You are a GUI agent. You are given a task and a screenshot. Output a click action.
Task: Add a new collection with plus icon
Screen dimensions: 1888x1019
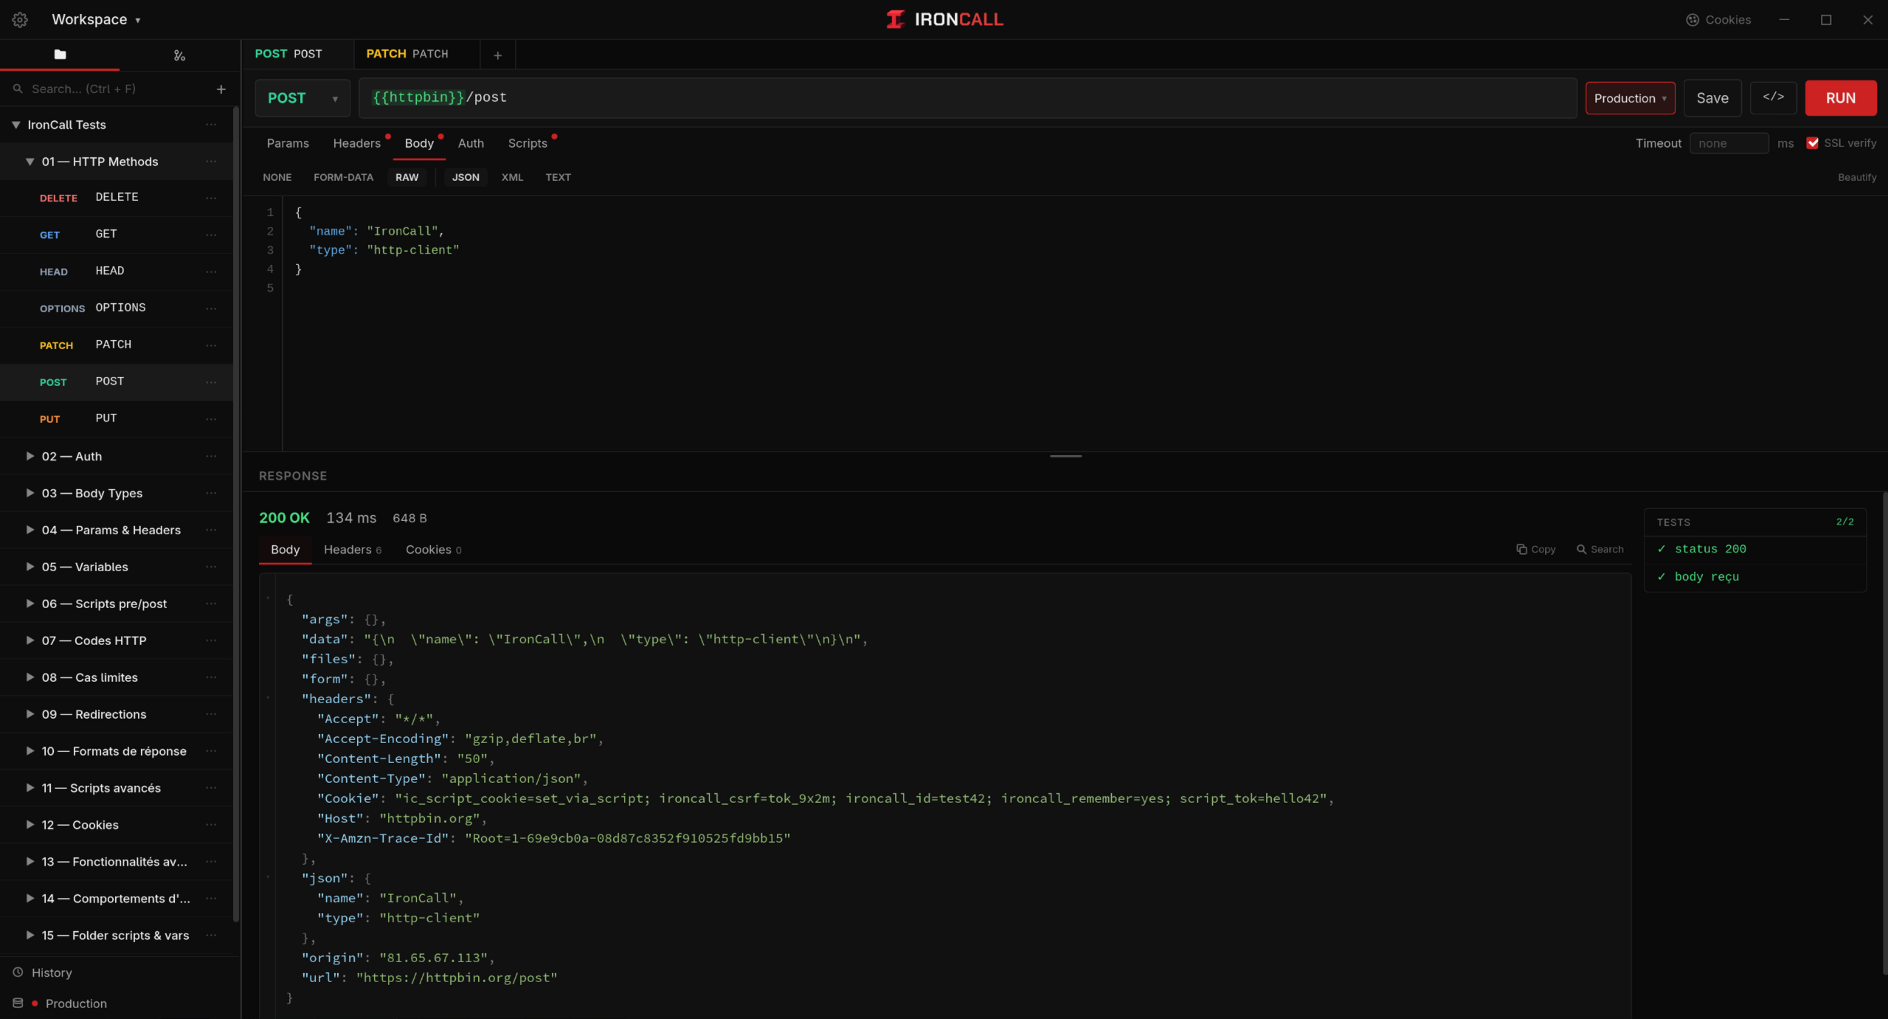tap(221, 89)
